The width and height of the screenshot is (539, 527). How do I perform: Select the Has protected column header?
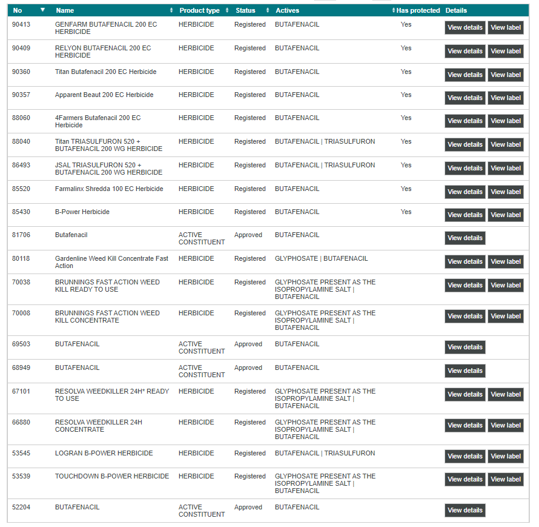(x=418, y=10)
